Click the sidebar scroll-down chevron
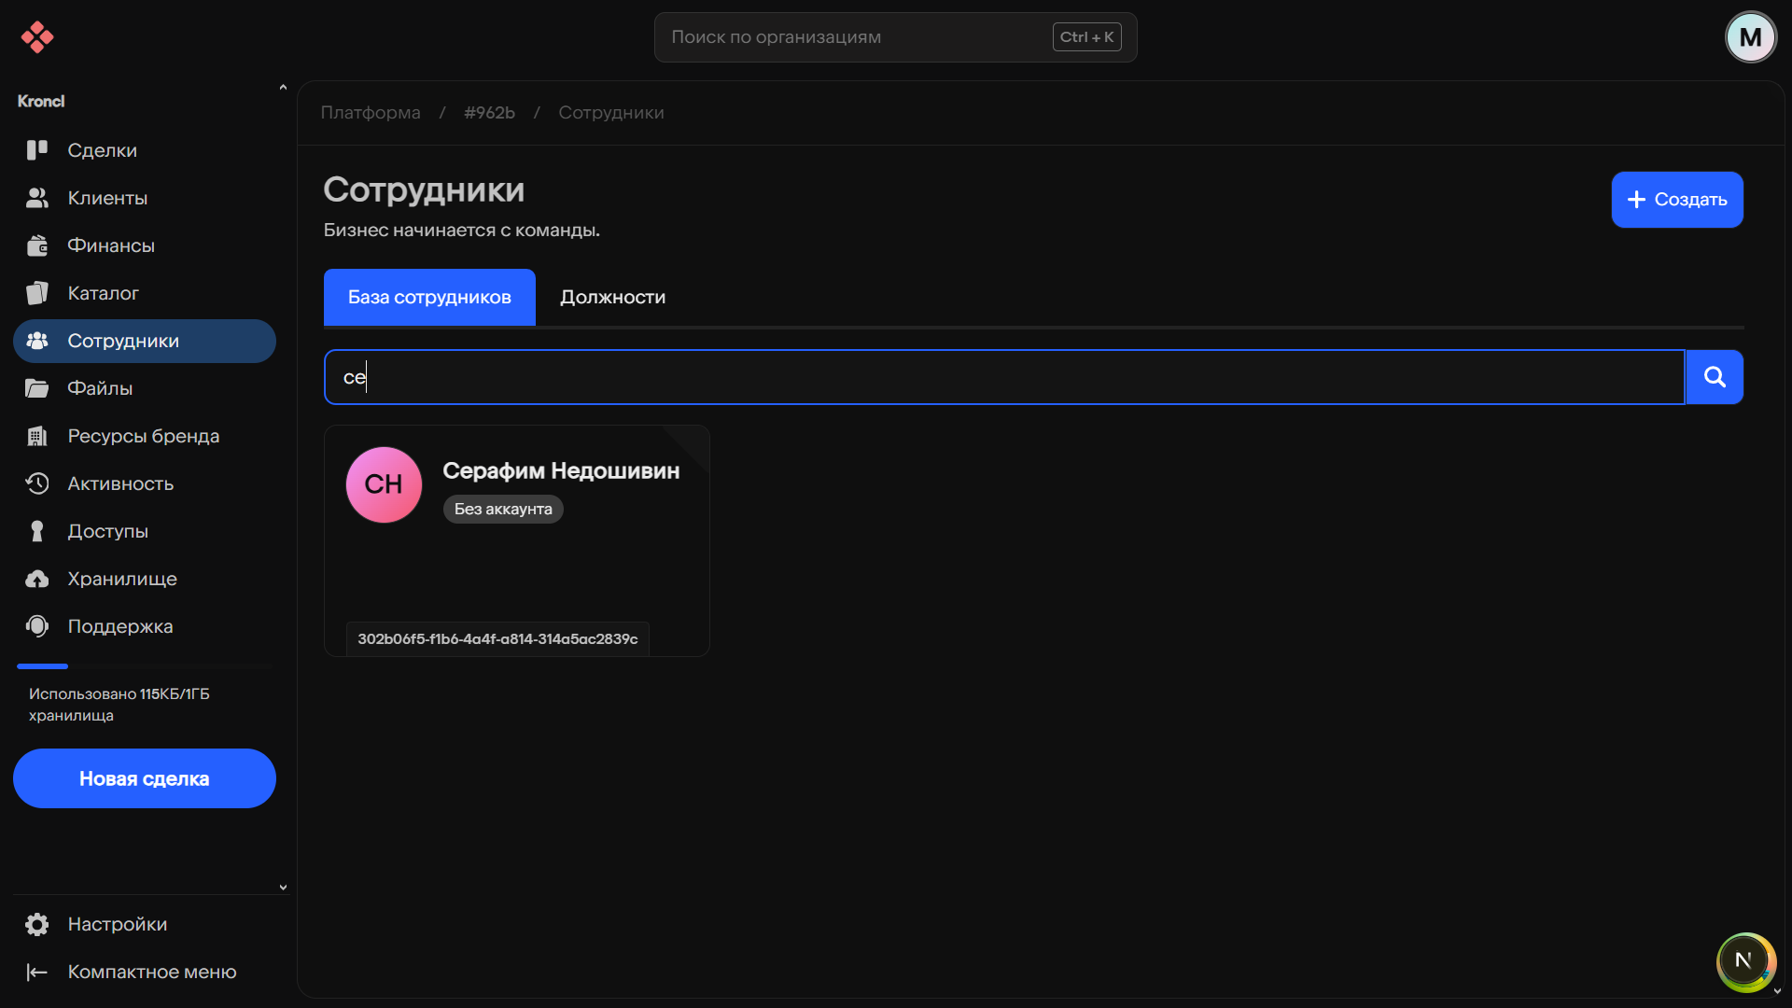The height and width of the screenshot is (1008, 1792). 283,888
